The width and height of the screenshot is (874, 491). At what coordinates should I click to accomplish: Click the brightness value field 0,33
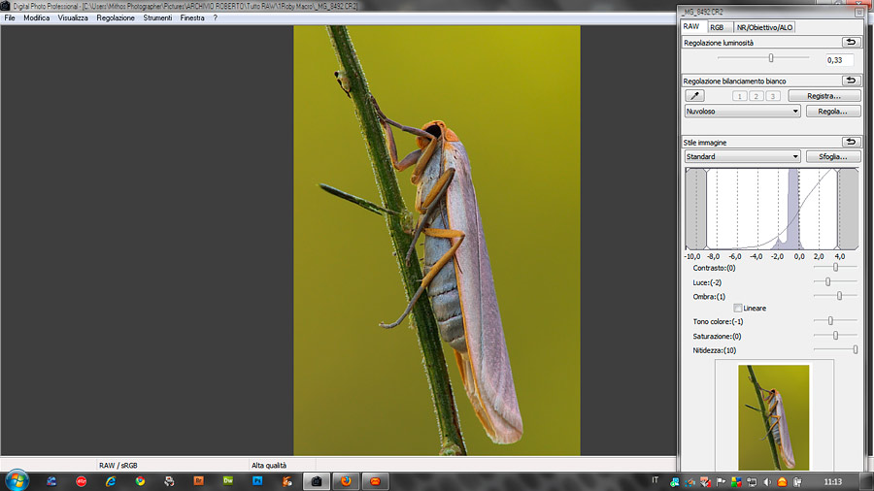[839, 60]
